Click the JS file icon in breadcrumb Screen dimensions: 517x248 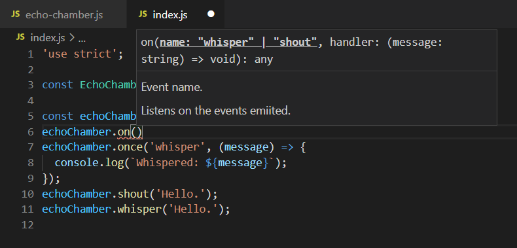tap(20, 37)
